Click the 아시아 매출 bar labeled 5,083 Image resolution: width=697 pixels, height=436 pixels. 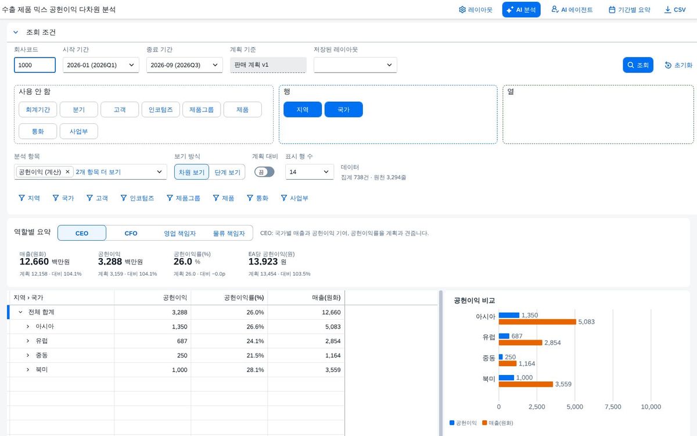(x=537, y=321)
